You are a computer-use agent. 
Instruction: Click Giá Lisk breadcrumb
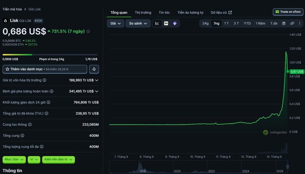pyautogui.click(x=35, y=9)
